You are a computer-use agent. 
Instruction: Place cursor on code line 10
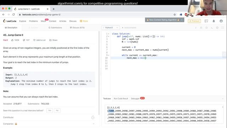click(168, 58)
